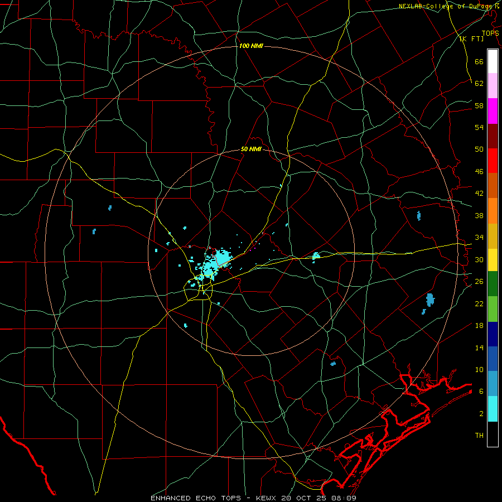Click the legend value '50'
The width and height of the screenshot is (502, 502).
tap(479, 149)
